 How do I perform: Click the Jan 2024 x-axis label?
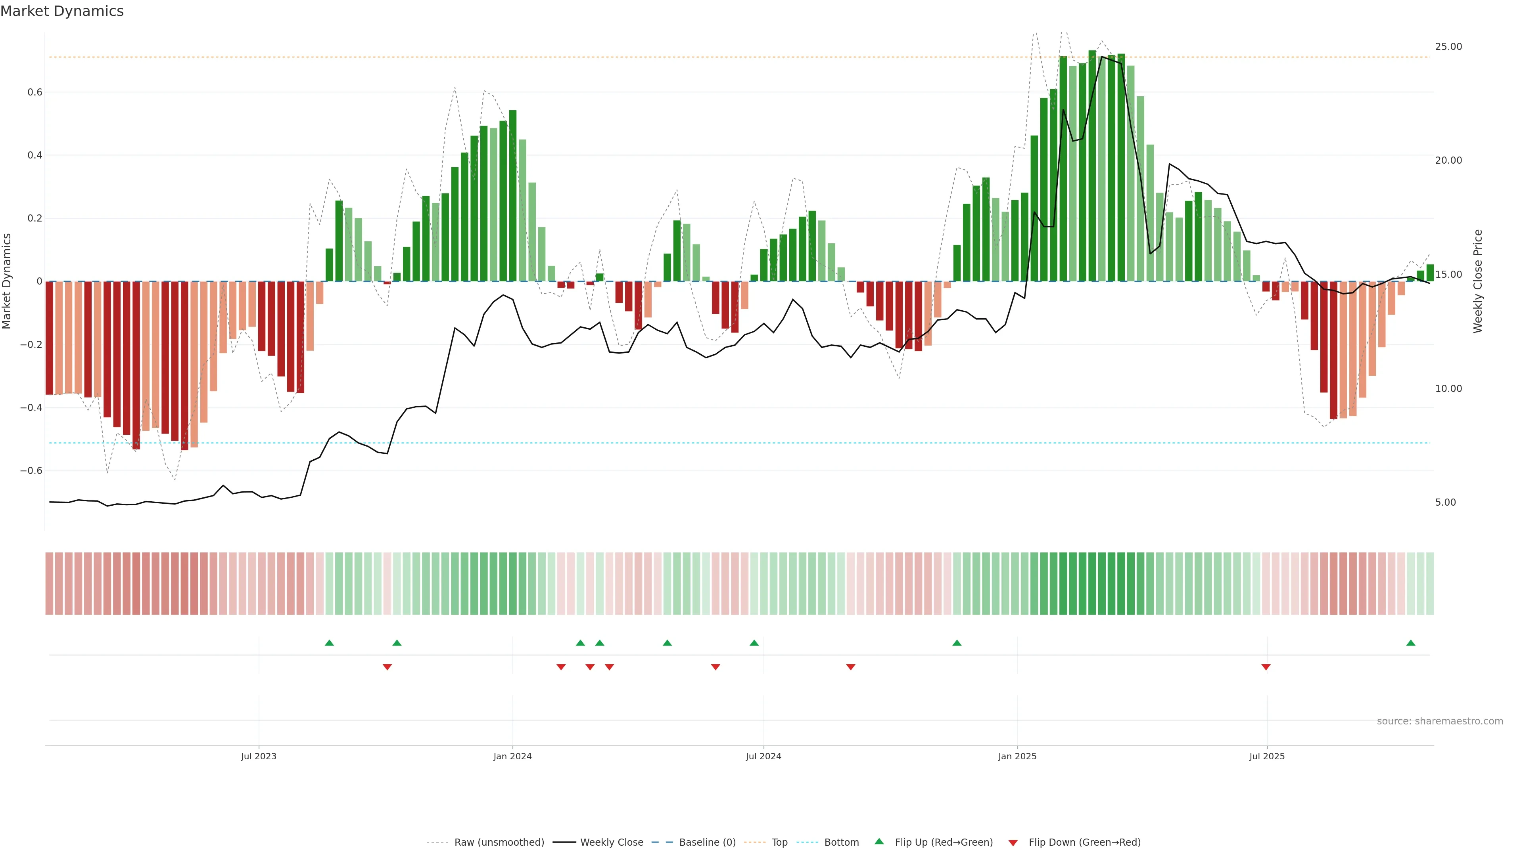[512, 756]
